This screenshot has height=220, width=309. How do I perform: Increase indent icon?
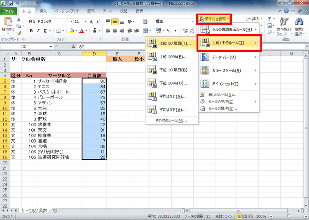pyautogui.click(x=136, y=31)
